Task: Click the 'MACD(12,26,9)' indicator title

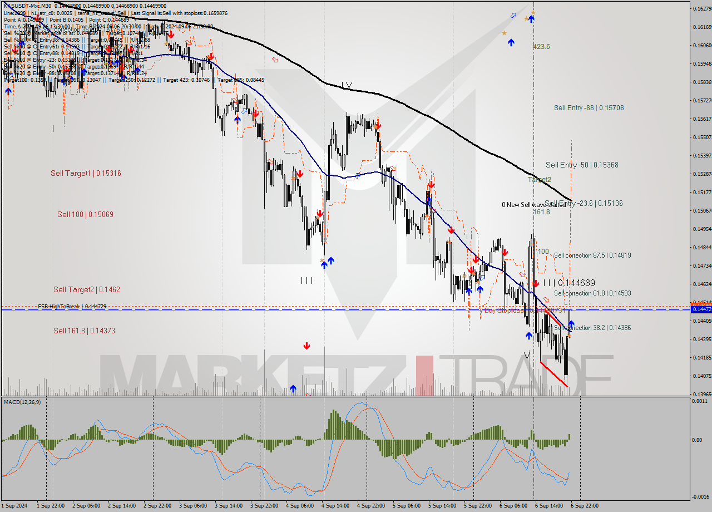Action: click(22, 402)
